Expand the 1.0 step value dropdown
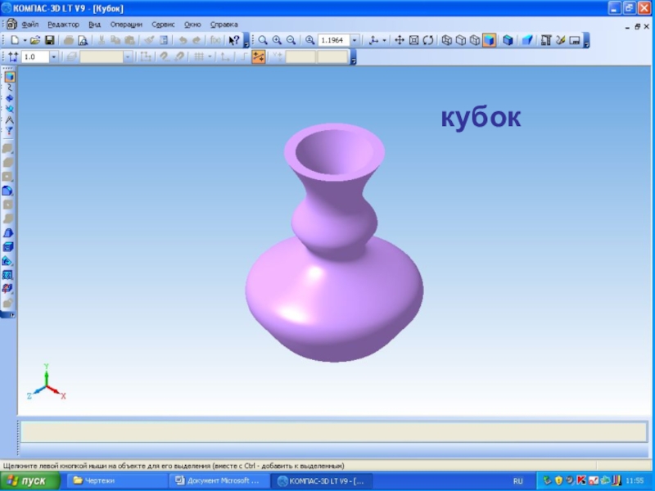This screenshot has height=491, width=655. (54, 57)
